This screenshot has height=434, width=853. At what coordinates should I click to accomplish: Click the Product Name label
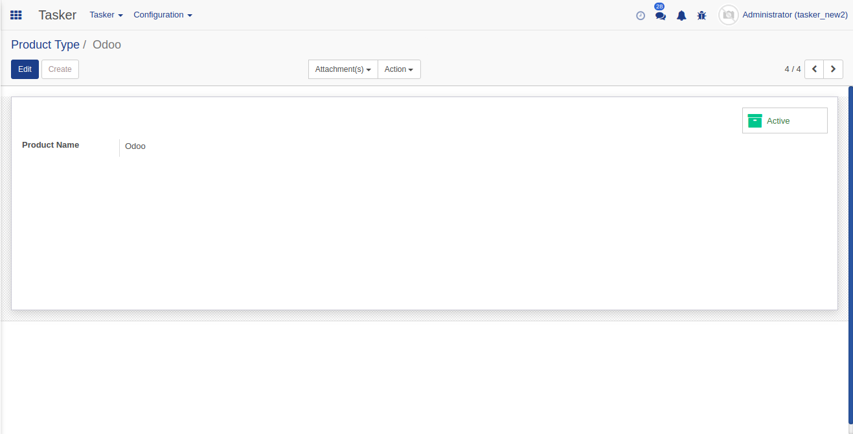point(51,145)
